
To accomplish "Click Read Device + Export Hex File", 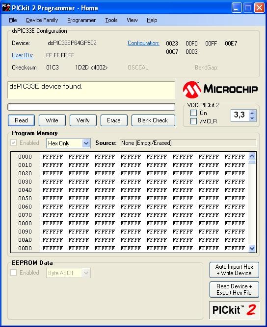I will coord(234,289).
